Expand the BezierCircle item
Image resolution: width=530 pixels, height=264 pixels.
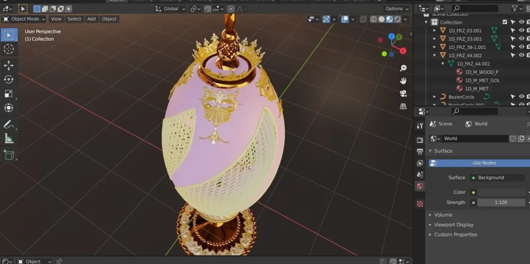(435, 97)
